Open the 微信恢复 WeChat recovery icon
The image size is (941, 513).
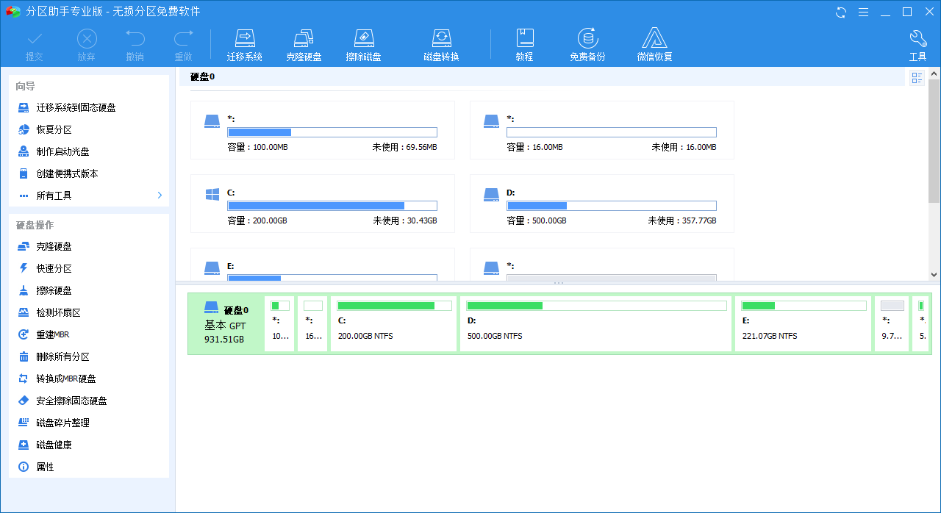(654, 46)
